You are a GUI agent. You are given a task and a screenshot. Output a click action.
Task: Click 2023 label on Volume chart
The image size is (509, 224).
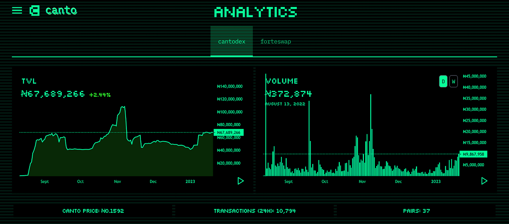click(x=436, y=181)
